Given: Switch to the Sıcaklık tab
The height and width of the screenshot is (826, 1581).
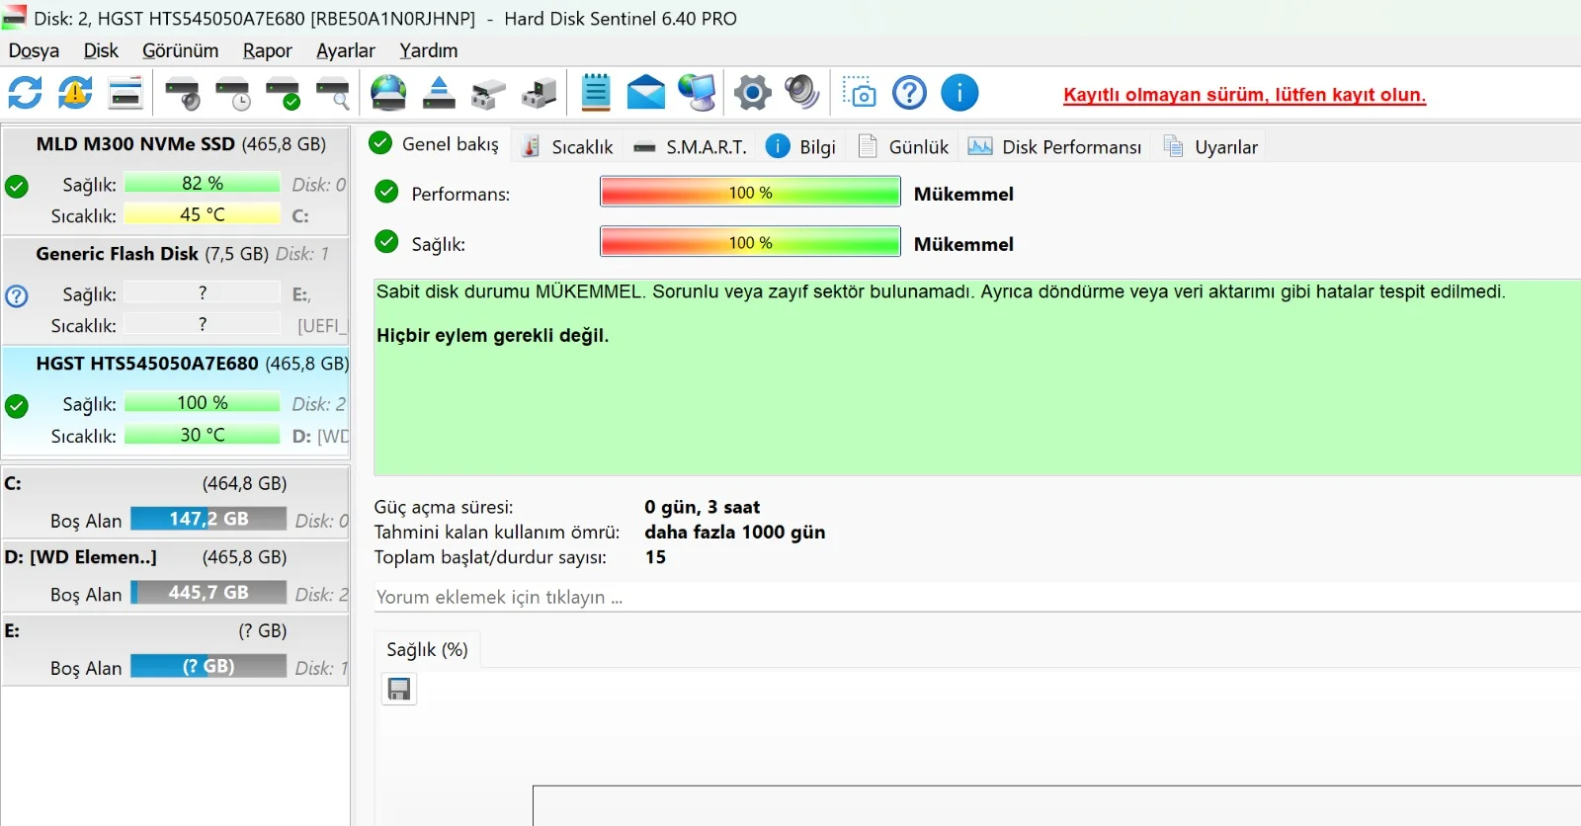Looking at the screenshot, I should pos(568,146).
